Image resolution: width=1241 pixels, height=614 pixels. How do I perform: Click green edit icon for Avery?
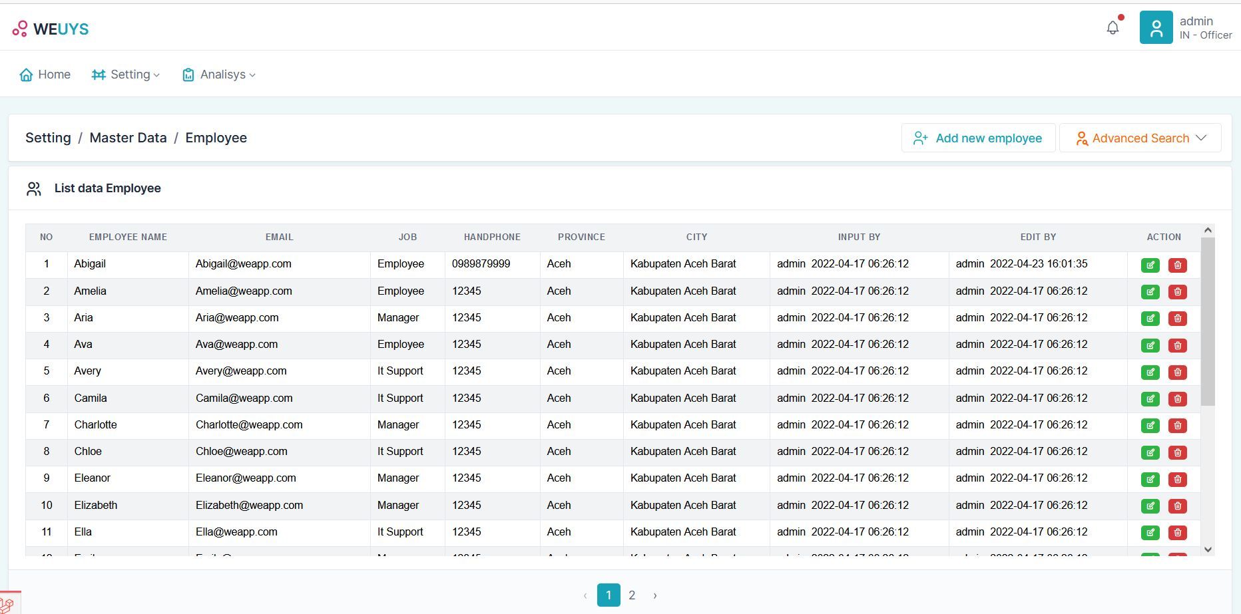1150,372
